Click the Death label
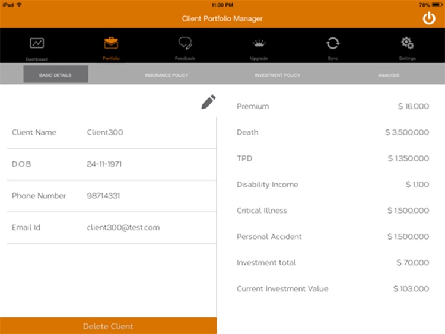Image resolution: width=445 pixels, height=334 pixels. (x=247, y=132)
